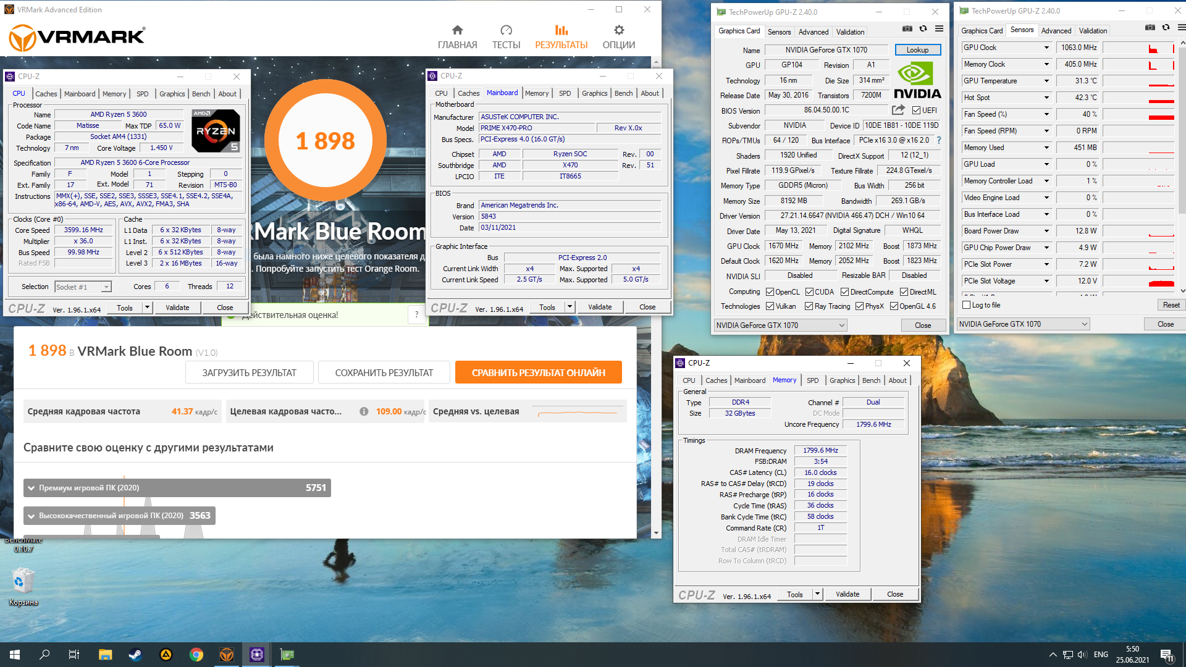The image size is (1186, 667).
Task: Open File Explorer from the taskbar
Action: [x=105, y=655]
